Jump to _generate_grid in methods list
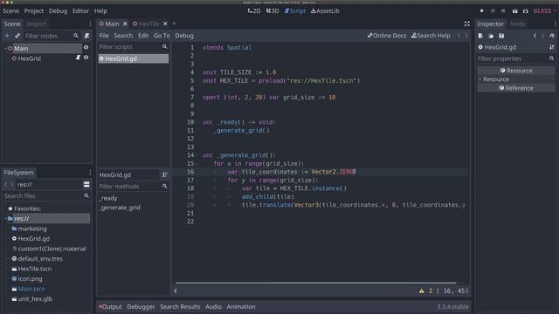Screen dimensions: 559x314 tap(120, 208)
